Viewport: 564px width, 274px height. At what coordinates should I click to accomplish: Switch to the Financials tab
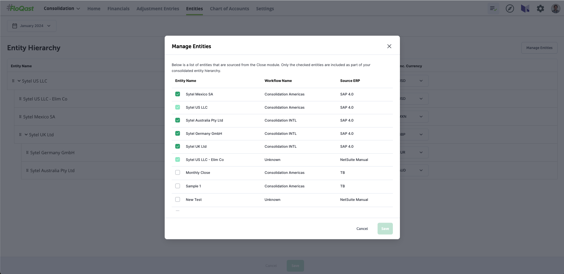click(119, 9)
